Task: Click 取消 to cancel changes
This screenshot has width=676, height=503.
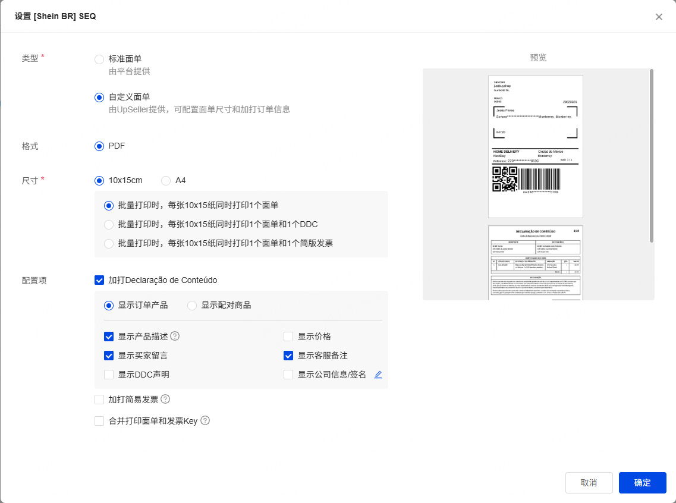Action: [x=589, y=483]
